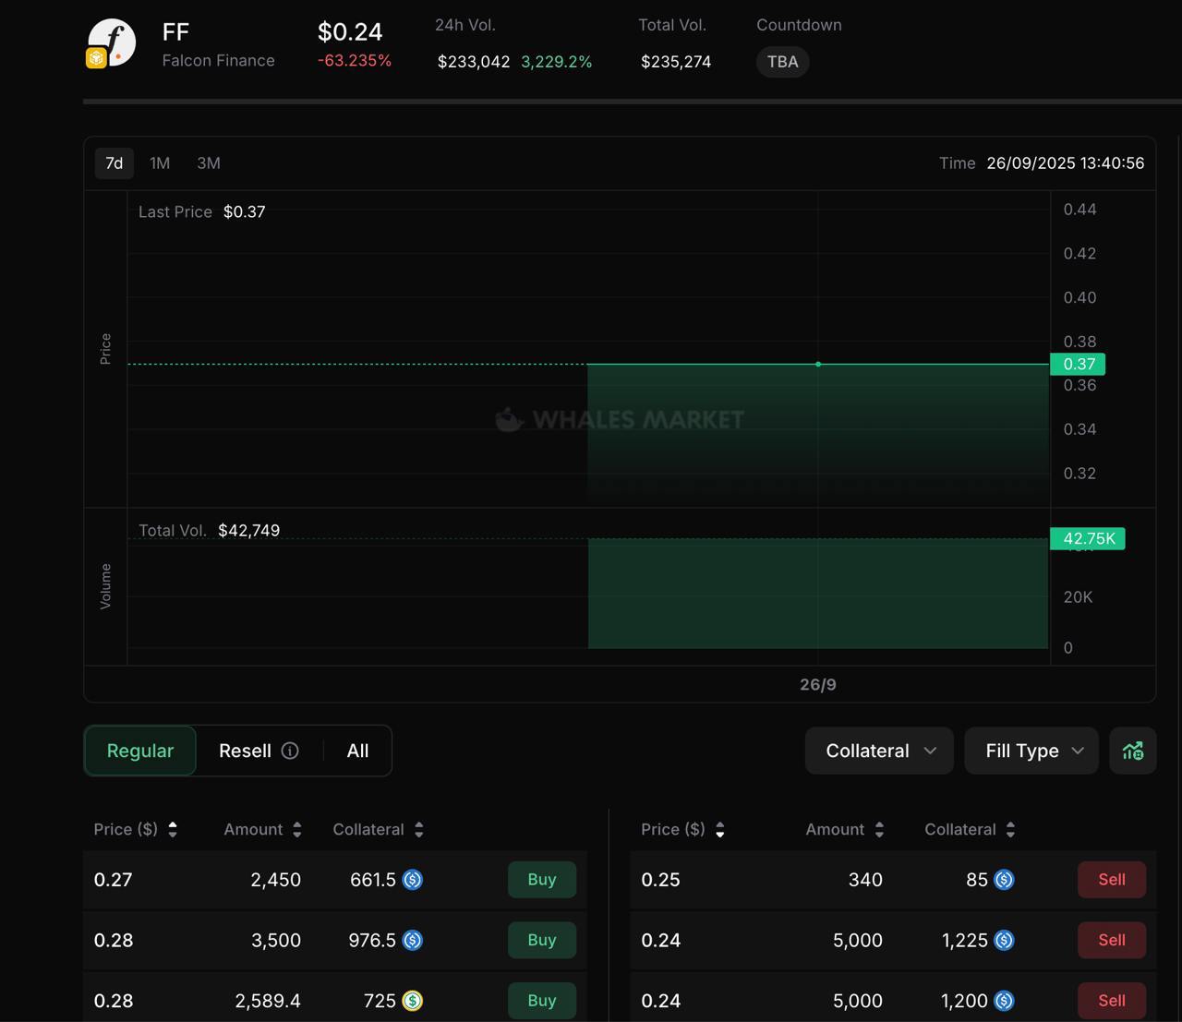Open the chart stats icon button
The width and height of the screenshot is (1182, 1022).
pyautogui.click(x=1133, y=751)
